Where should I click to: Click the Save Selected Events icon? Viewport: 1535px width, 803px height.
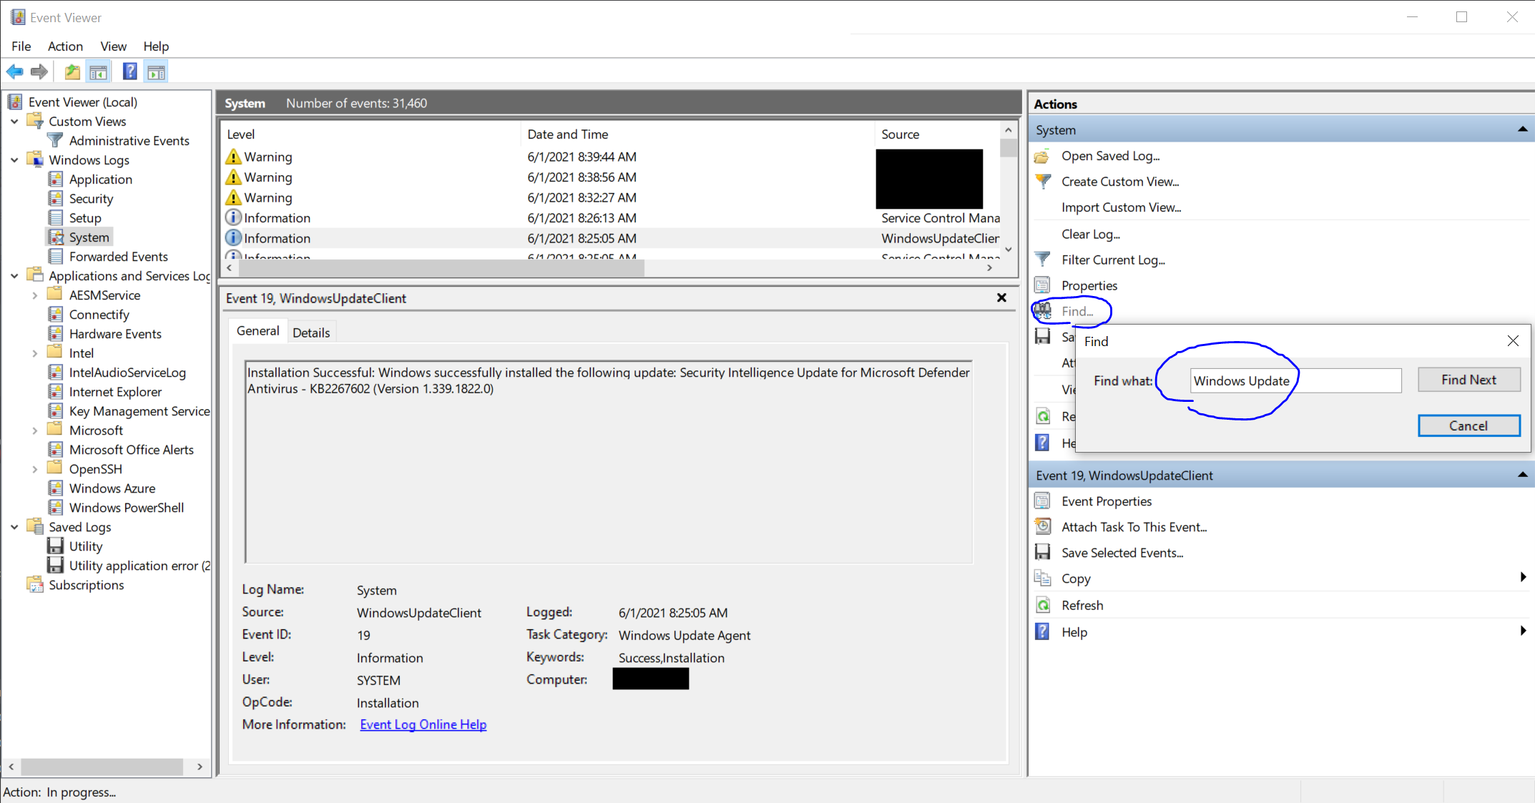[1044, 552]
